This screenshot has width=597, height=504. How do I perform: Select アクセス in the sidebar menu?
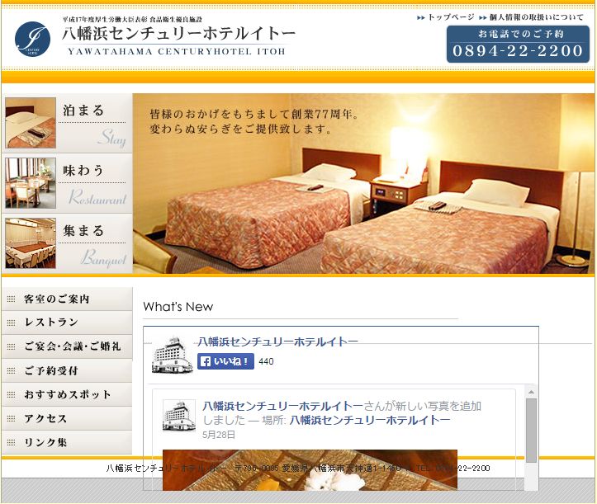click(67, 418)
